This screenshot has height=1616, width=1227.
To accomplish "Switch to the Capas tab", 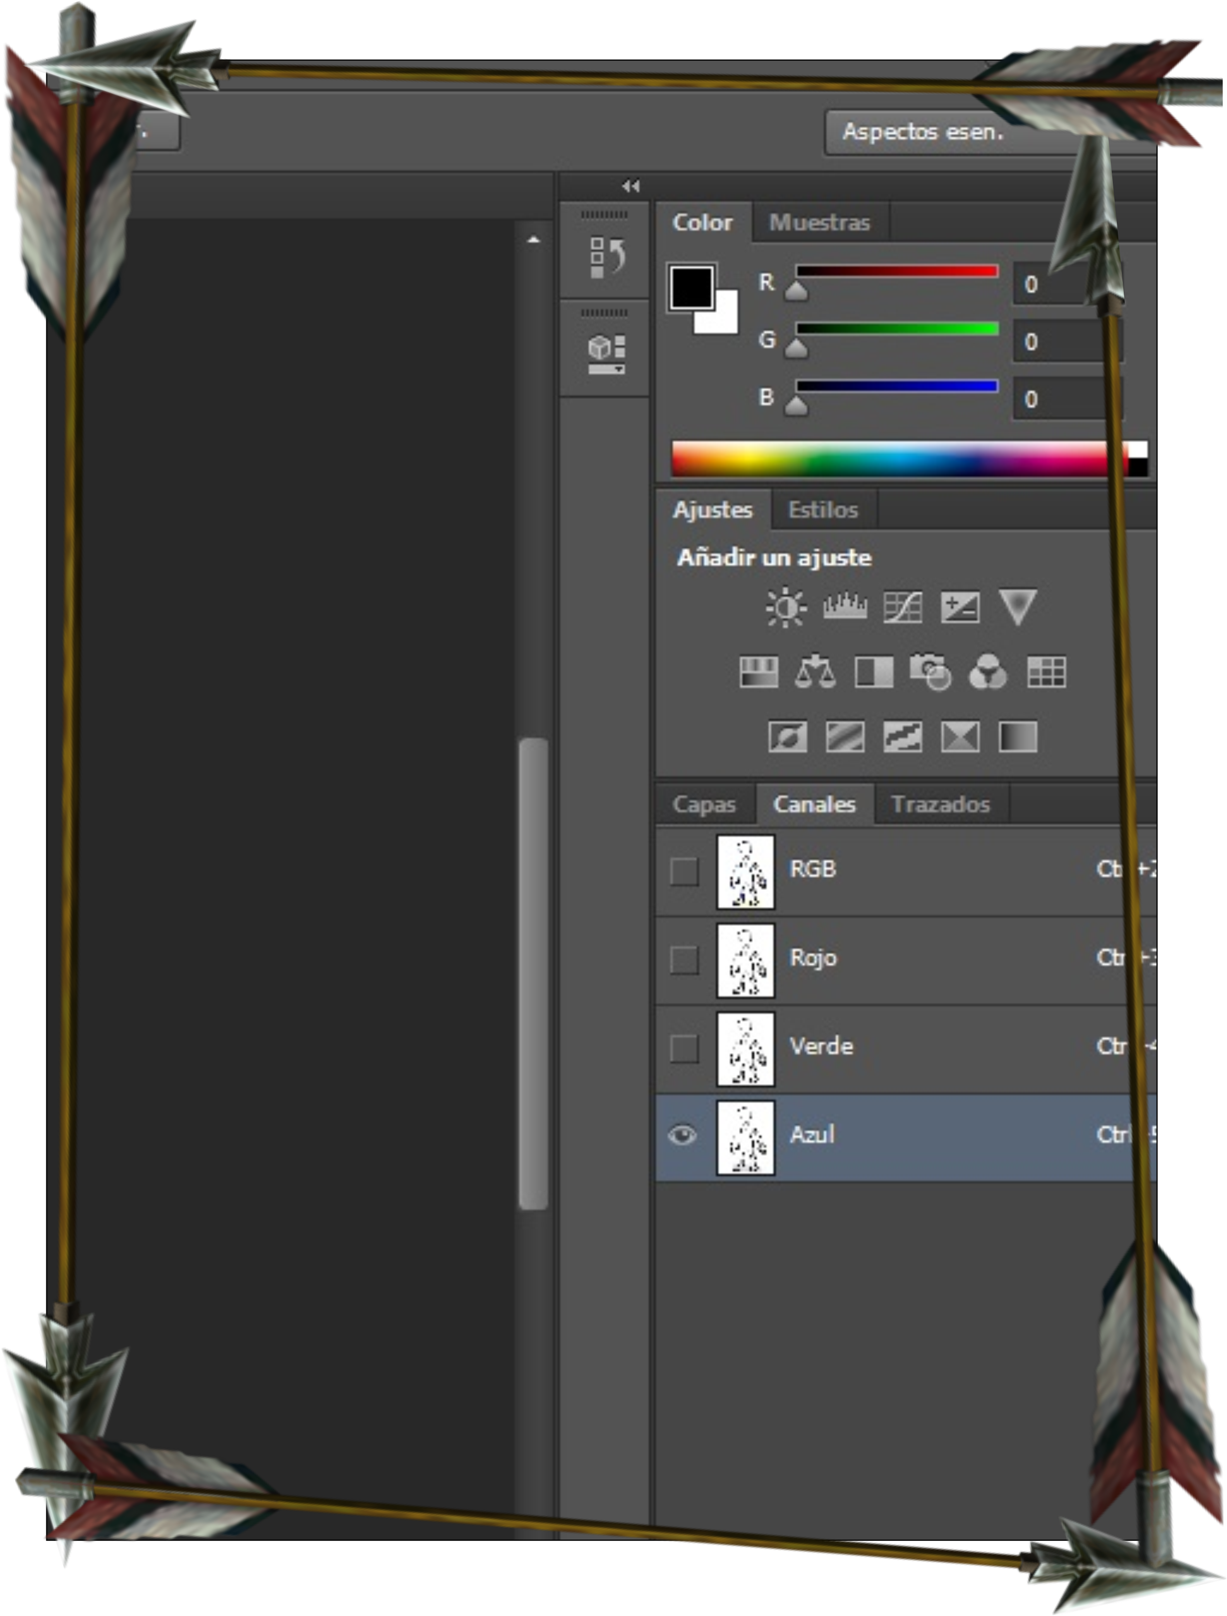I will point(704,805).
